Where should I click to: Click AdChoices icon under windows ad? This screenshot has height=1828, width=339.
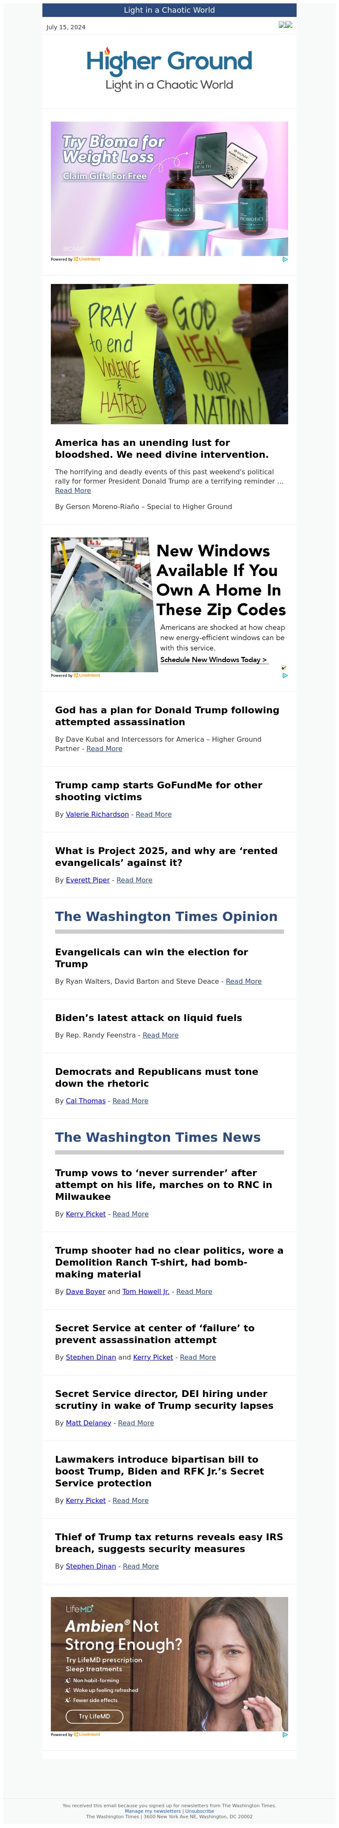[x=284, y=675]
